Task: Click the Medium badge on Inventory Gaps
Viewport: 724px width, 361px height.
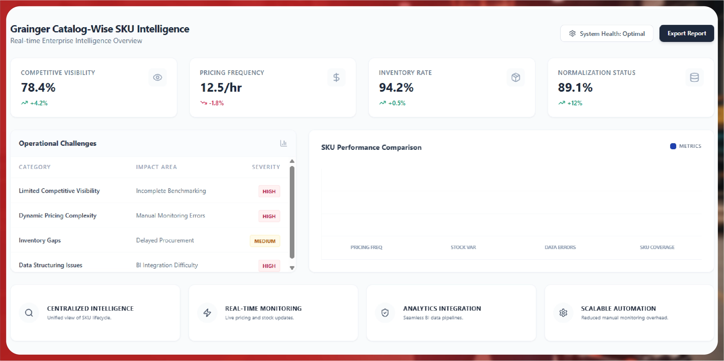Action: pyautogui.click(x=265, y=241)
